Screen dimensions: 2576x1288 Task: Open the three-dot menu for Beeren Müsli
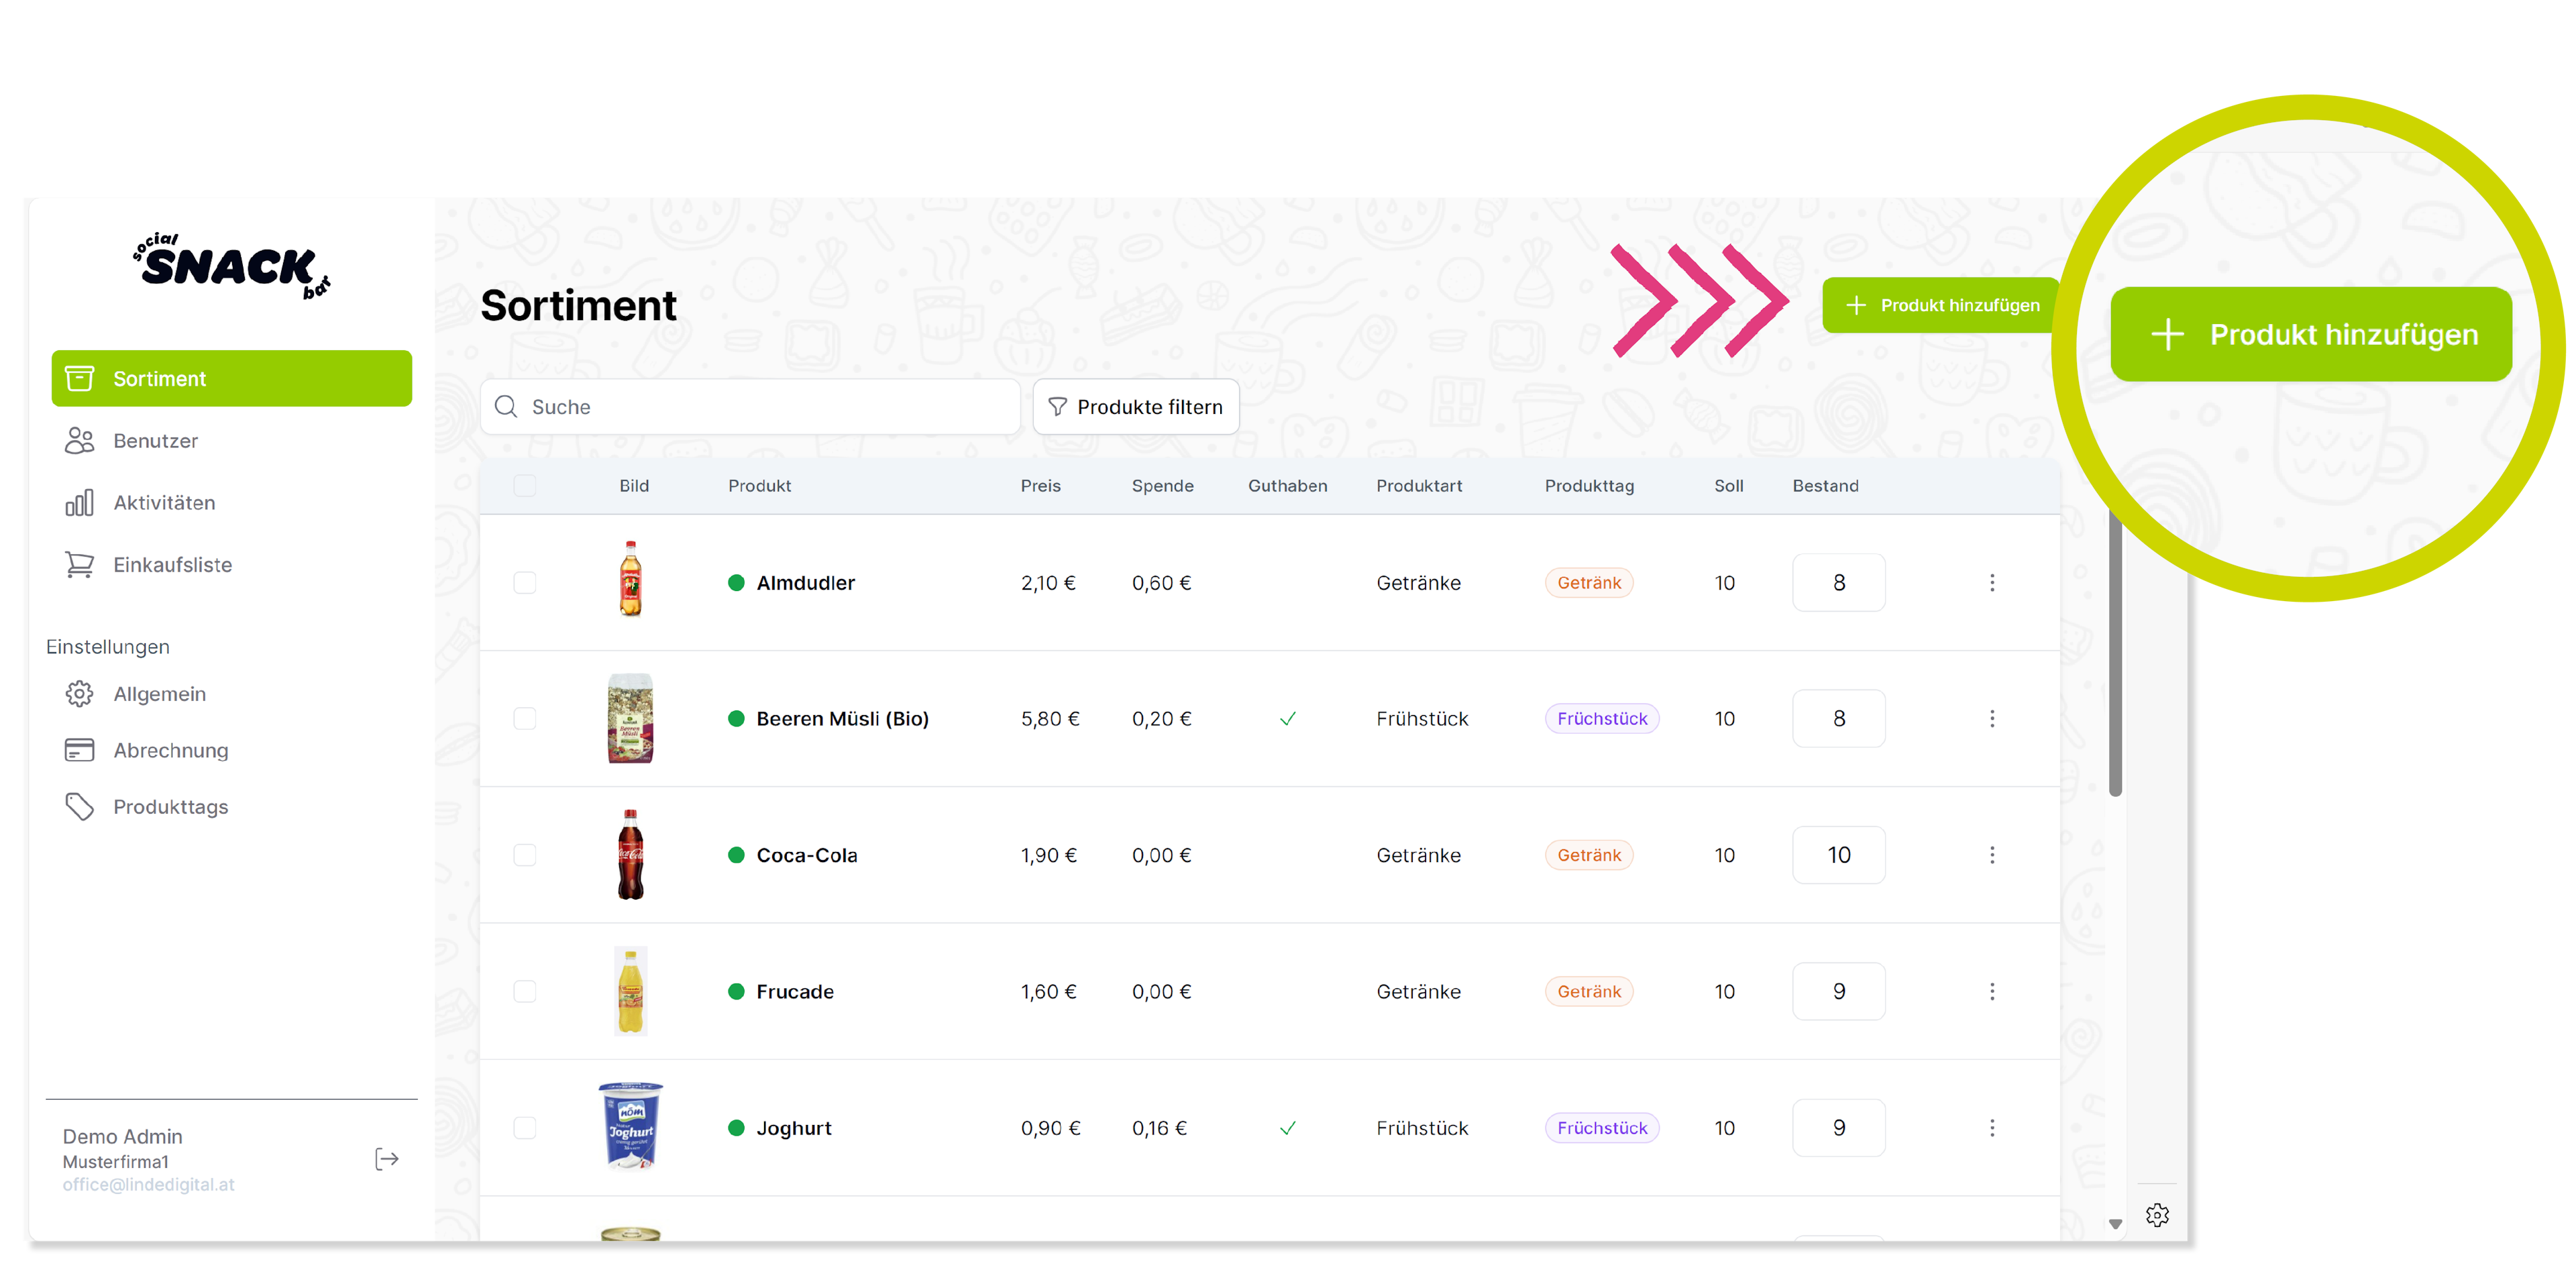coord(1992,718)
